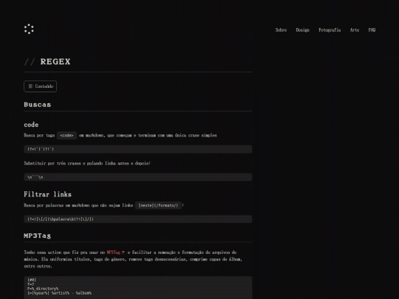Open the Arte navigation link
Image resolution: width=399 pixels, height=299 pixels.
point(355,30)
